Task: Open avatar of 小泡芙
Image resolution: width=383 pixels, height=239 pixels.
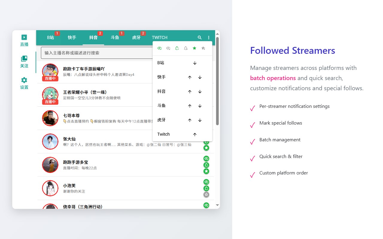Action: click(x=50, y=188)
